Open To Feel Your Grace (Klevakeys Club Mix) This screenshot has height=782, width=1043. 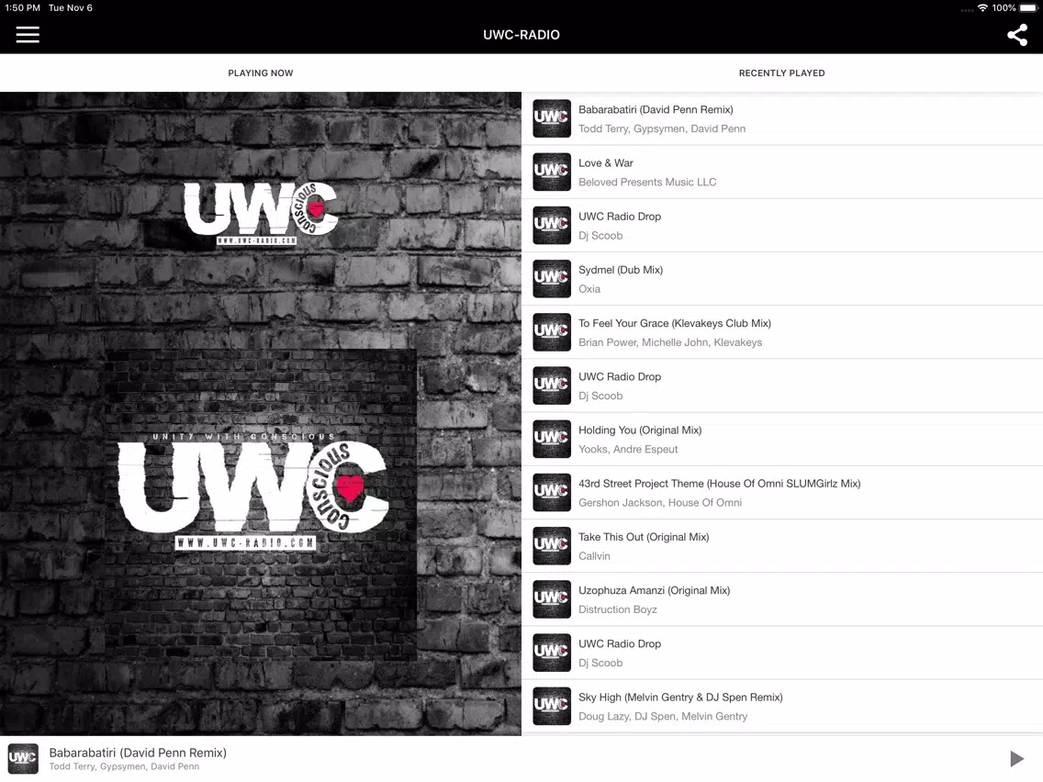[782, 332]
